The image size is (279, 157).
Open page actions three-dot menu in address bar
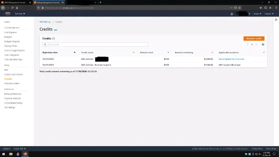coord(231,8)
